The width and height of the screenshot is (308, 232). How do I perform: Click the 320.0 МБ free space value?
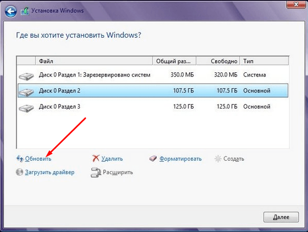[226, 75]
